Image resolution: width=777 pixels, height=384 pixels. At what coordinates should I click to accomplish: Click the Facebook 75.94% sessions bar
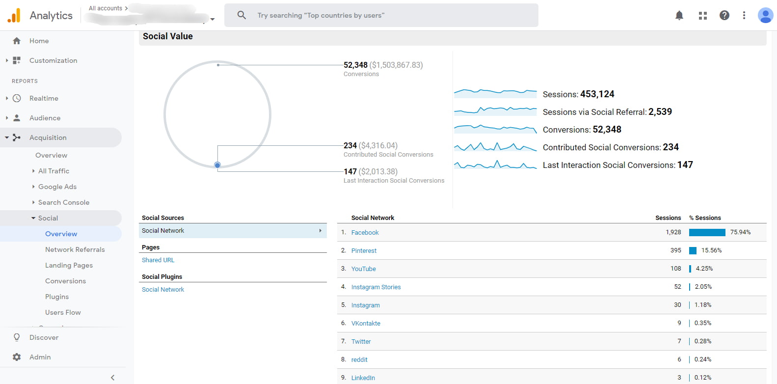point(707,232)
